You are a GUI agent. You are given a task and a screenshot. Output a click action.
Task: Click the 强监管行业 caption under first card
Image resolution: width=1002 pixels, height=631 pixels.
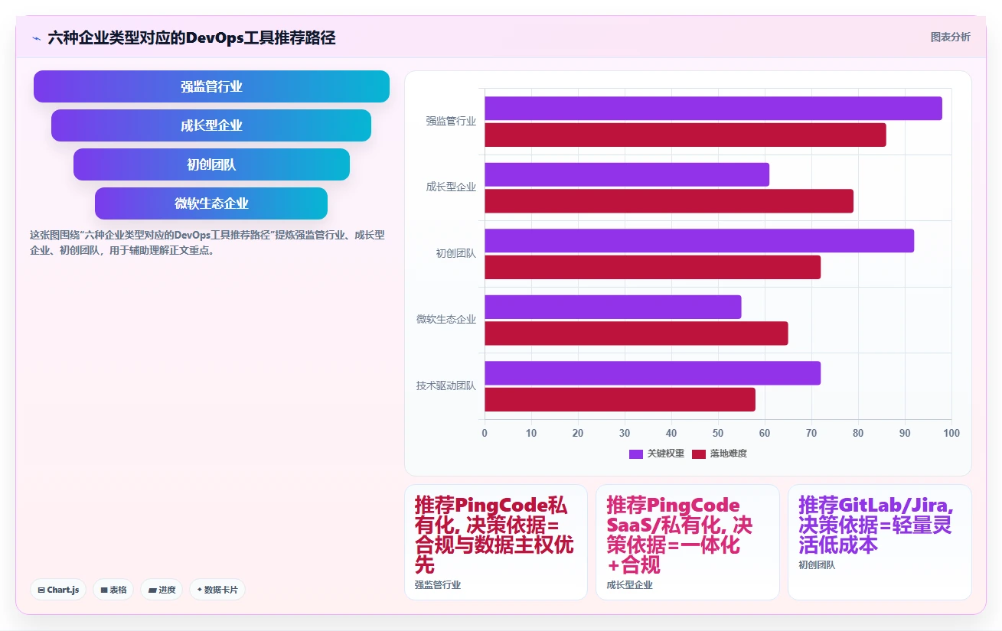[438, 585]
